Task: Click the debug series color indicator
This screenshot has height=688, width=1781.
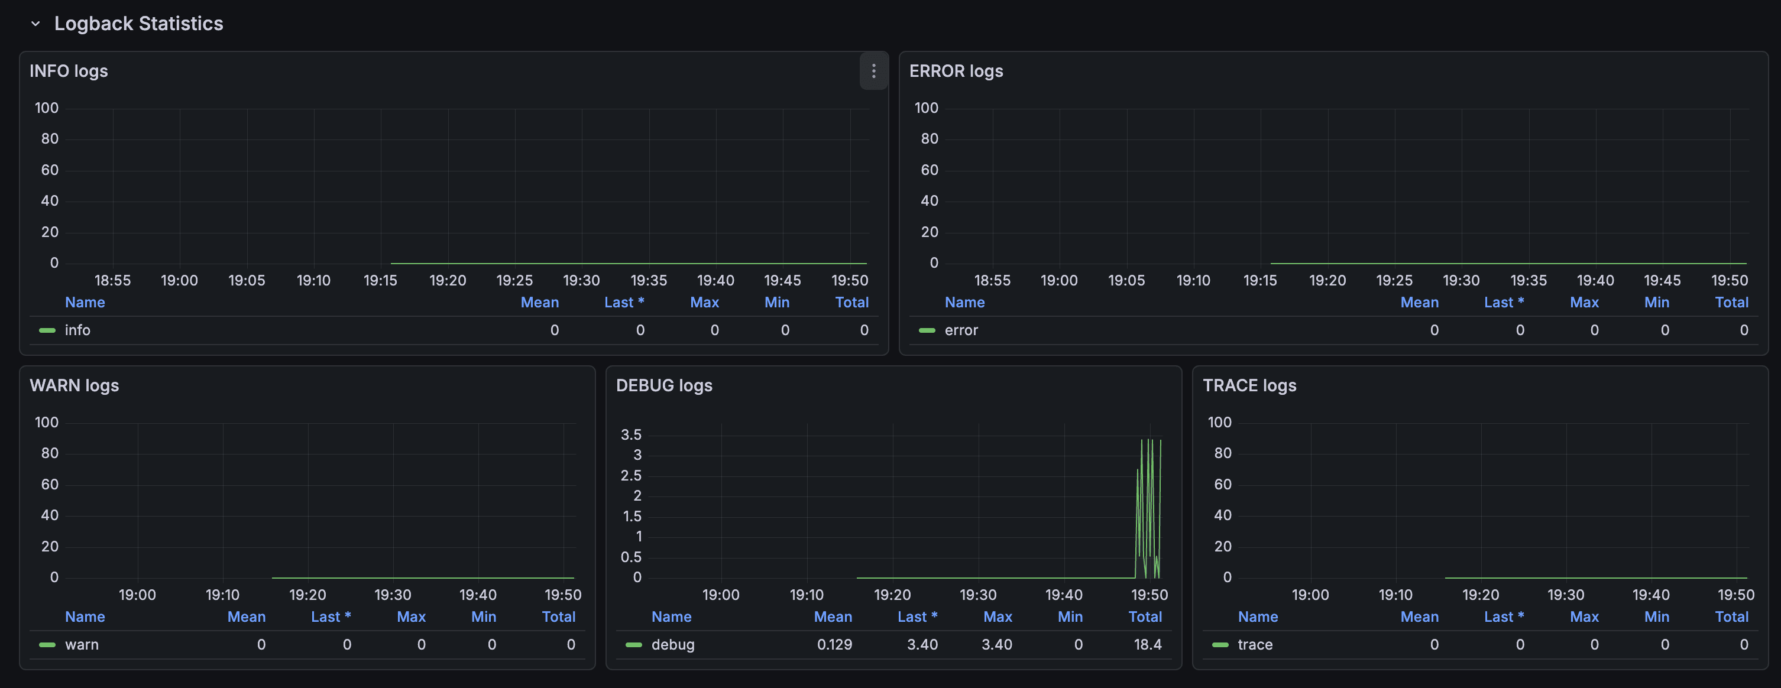Action: tap(633, 644)
